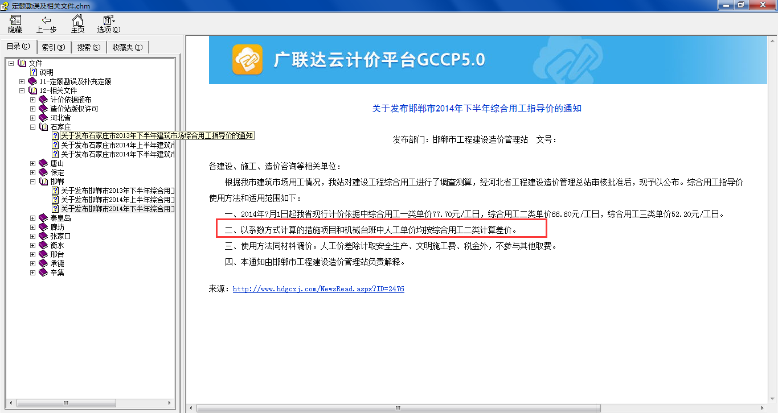Open topic 关于发布石家庄市2013年下半年建筑市场综合用工指导价的通知
The height and width of the screenshot is (413, 778).
click(x=157, y=136)
